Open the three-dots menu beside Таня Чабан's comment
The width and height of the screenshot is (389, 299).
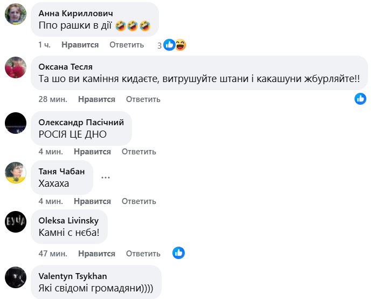(x=106, y=177)
